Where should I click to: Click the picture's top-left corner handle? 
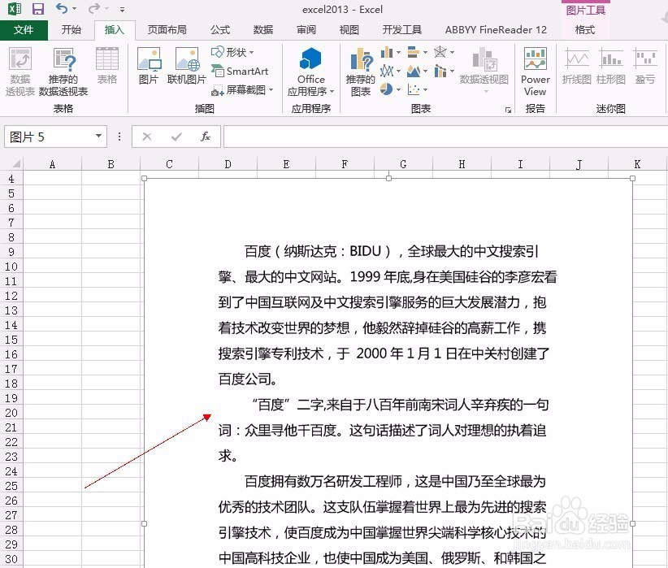coord(144,178)
